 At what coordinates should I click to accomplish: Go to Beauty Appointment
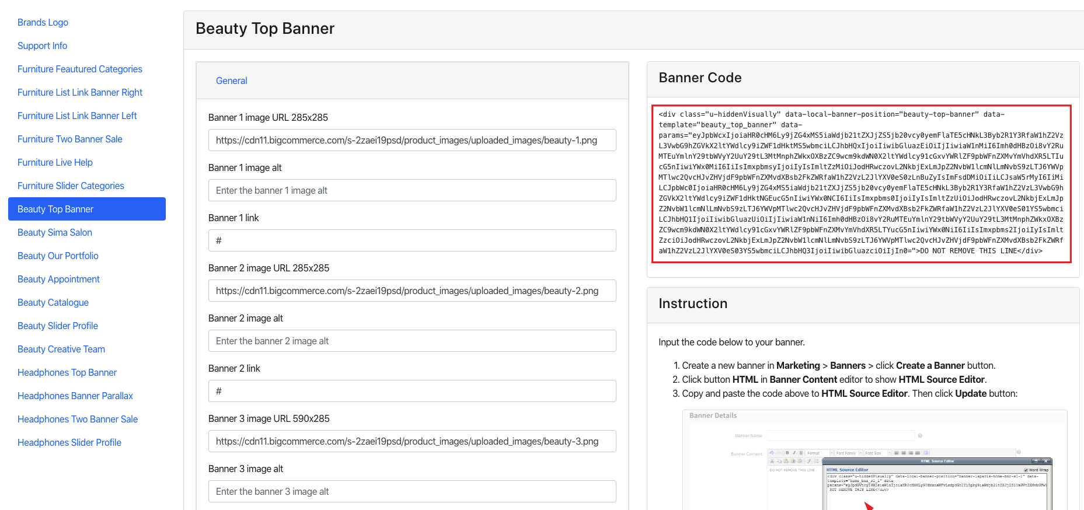[x=58, y=279]
